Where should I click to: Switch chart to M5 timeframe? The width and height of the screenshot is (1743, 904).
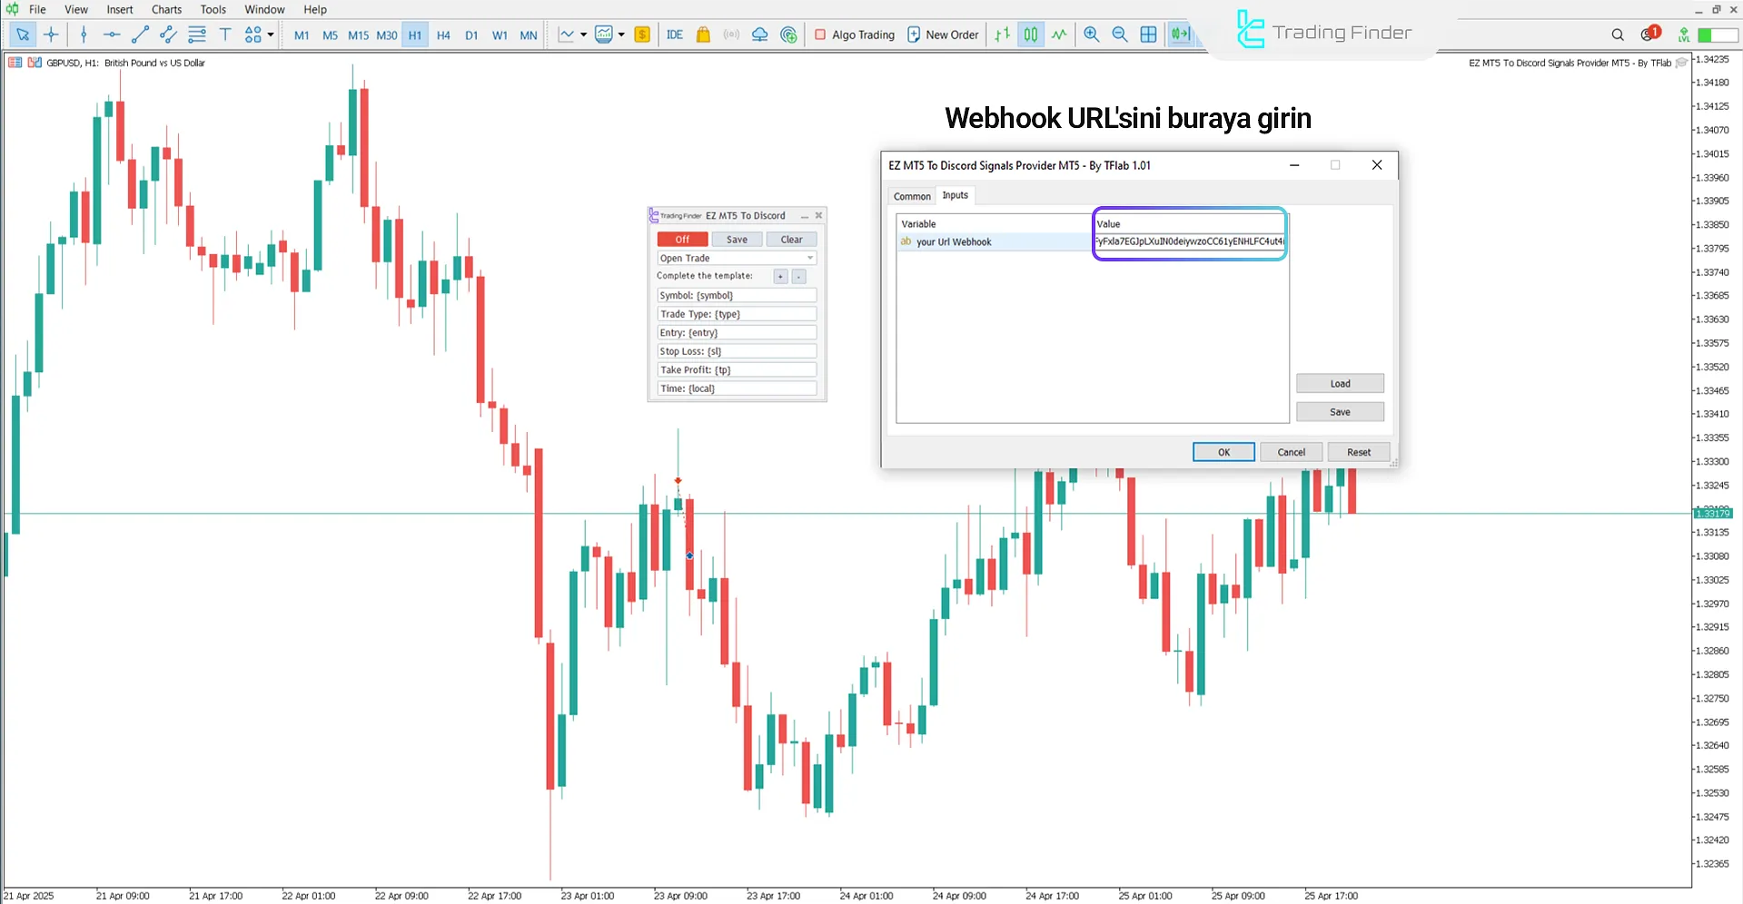330,35
